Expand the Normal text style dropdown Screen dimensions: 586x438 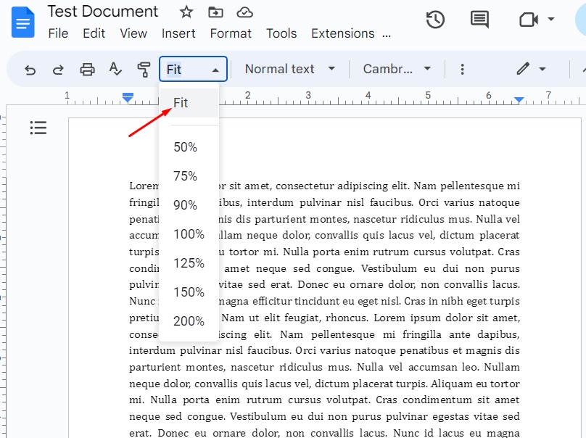click(x=289, y=69)
